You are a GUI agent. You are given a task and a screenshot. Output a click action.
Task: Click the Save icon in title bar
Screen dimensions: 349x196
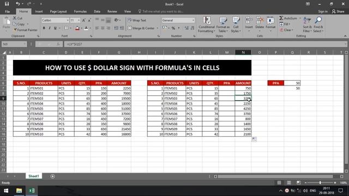click(7, 4)
